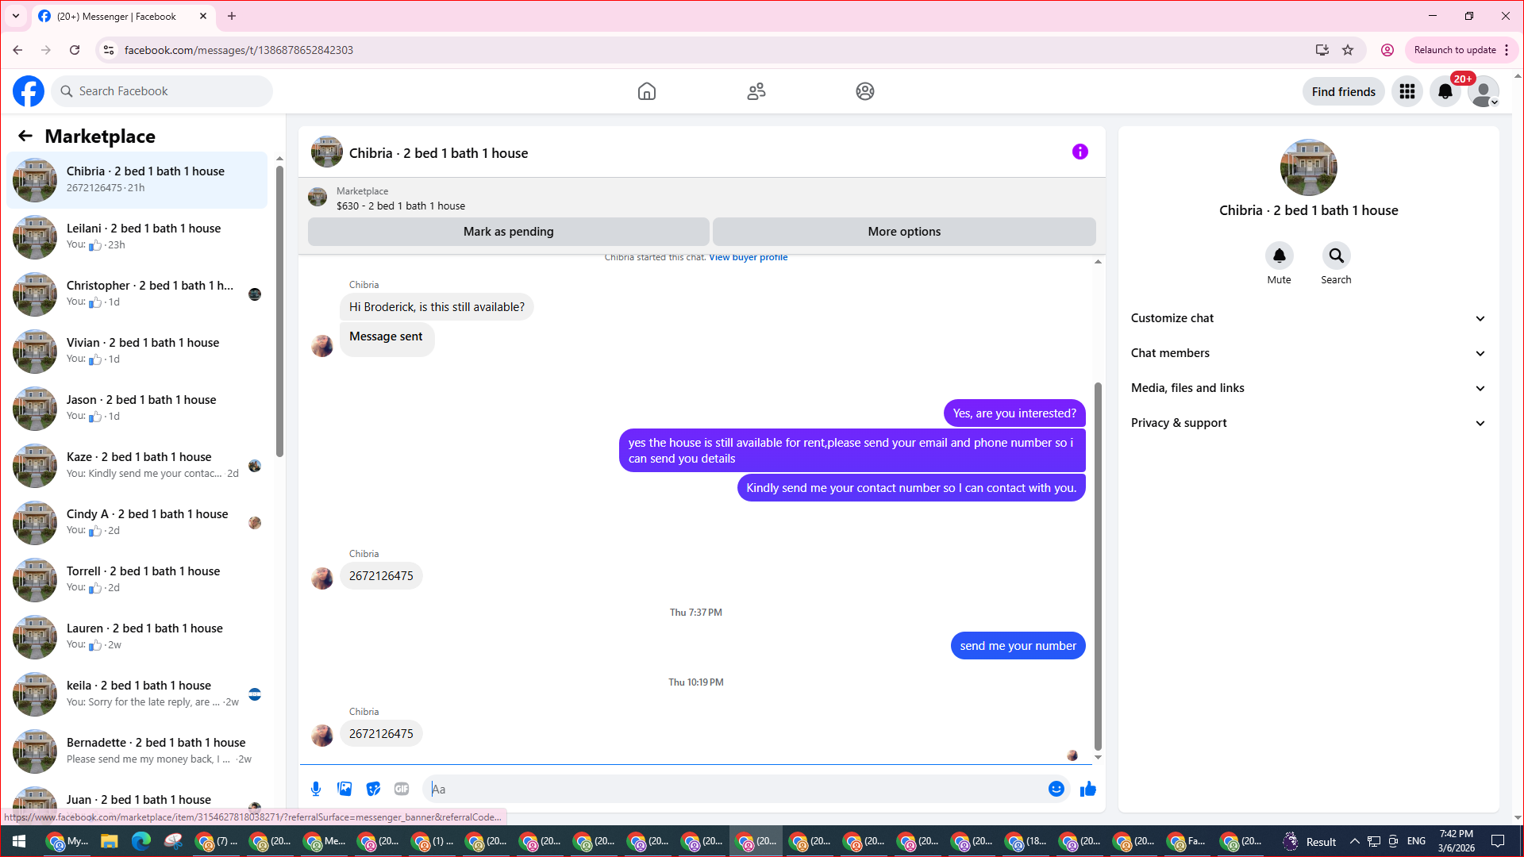Viewport: 1524px width, 857px height.
Task: Open the View buyer profile link
Action: pos(748,257)
